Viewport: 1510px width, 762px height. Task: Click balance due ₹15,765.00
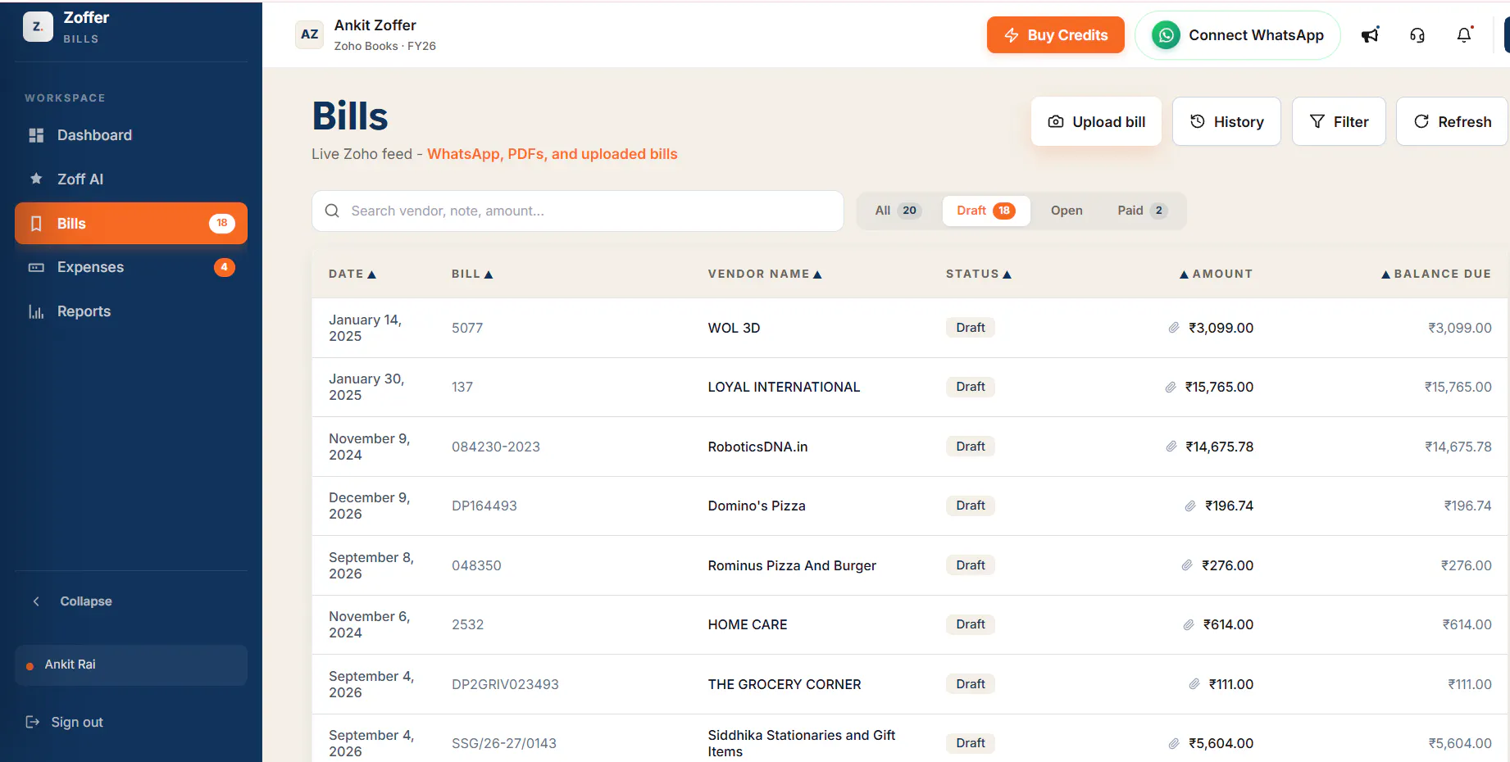pyautogui.click(x=1458, y=387)
